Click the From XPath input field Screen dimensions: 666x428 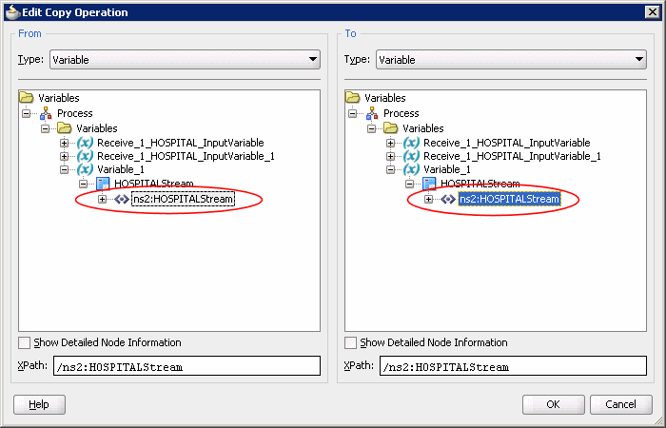(186, 366)
